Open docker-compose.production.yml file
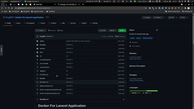Screen dimensions: 194x109 pos(50,94)
